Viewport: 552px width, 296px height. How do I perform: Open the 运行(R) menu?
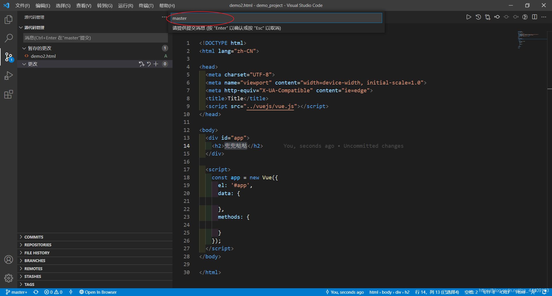pyautogui.click(x=126, y=5)
